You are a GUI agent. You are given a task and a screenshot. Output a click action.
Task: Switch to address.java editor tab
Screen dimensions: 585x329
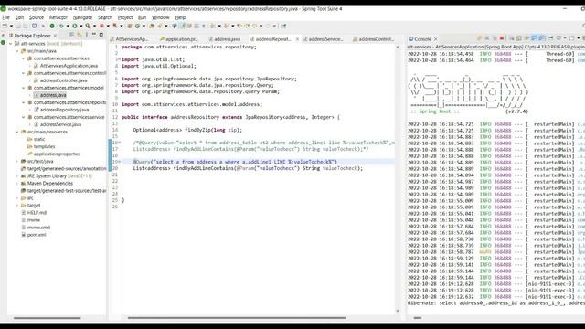224,38
